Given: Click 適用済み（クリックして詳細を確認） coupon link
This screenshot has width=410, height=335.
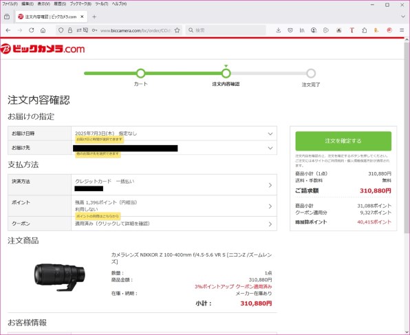Looking at the screenshot, I should 112,224.
